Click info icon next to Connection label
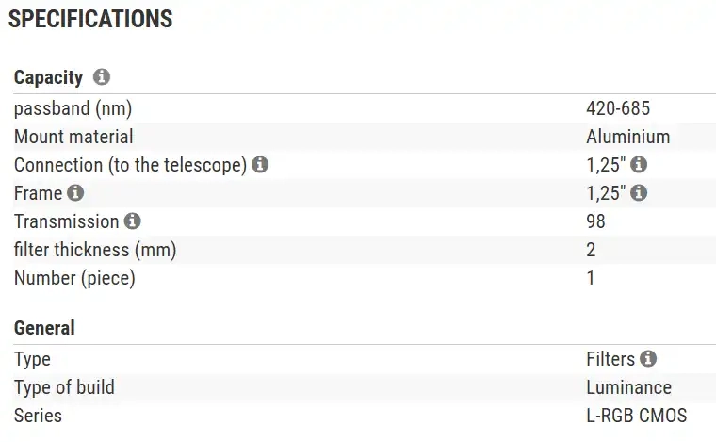 tap(261, 165)
